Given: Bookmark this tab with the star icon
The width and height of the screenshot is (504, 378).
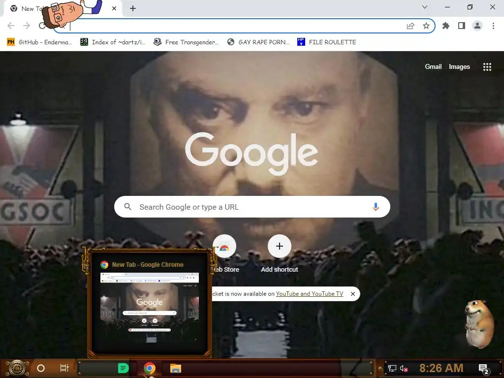Looking at the screenshot, I should (x=426, y=26).
